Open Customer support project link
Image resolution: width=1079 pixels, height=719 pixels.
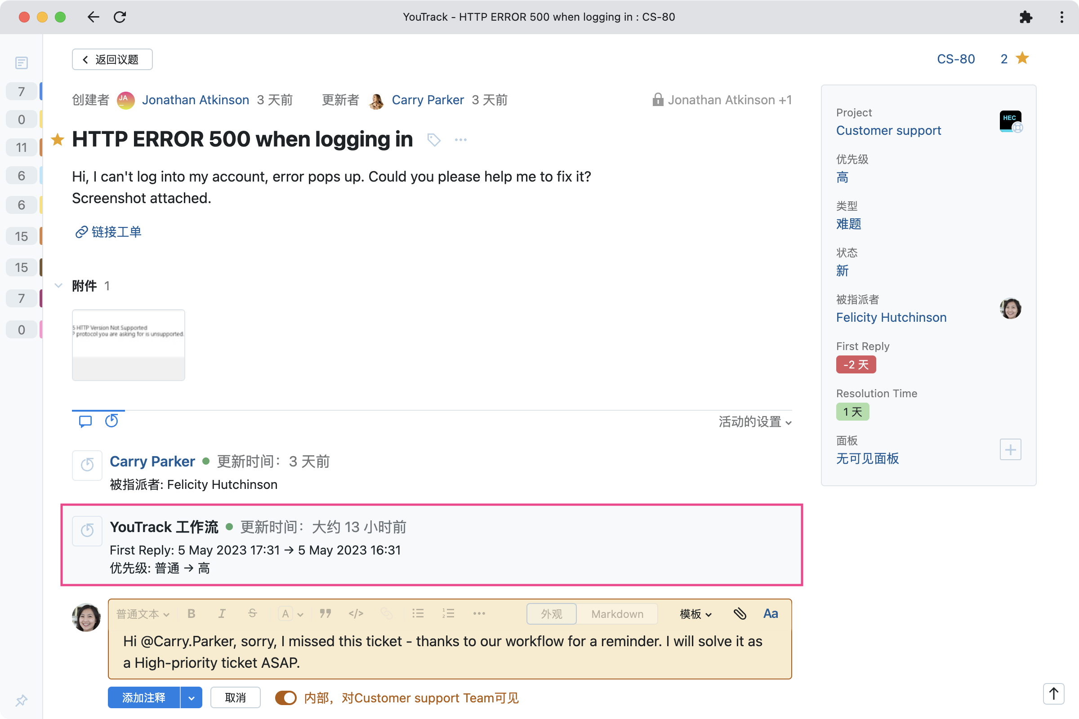tap(888, 130)
